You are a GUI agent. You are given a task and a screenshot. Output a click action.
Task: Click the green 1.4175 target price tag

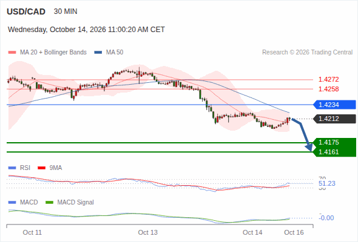334,143
